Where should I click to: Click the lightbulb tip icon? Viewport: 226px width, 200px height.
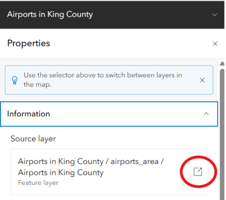point(14,80)
